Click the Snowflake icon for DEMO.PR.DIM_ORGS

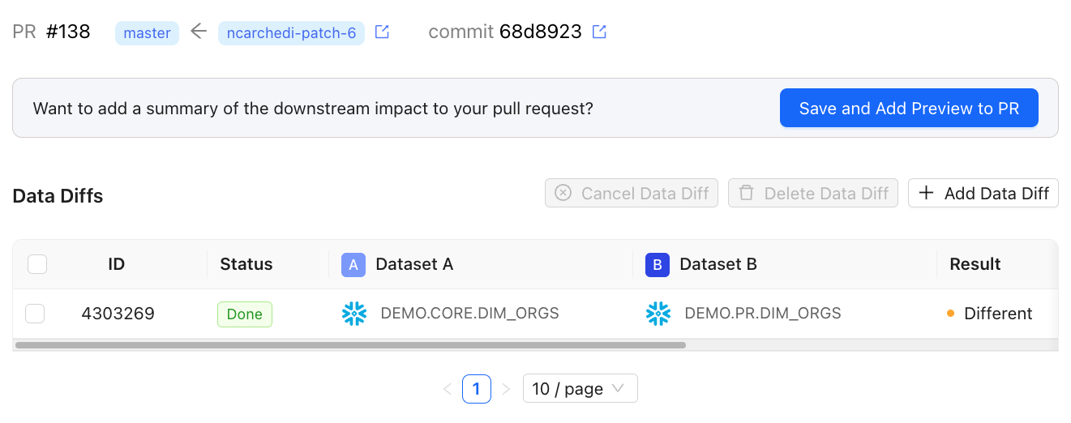658,314
